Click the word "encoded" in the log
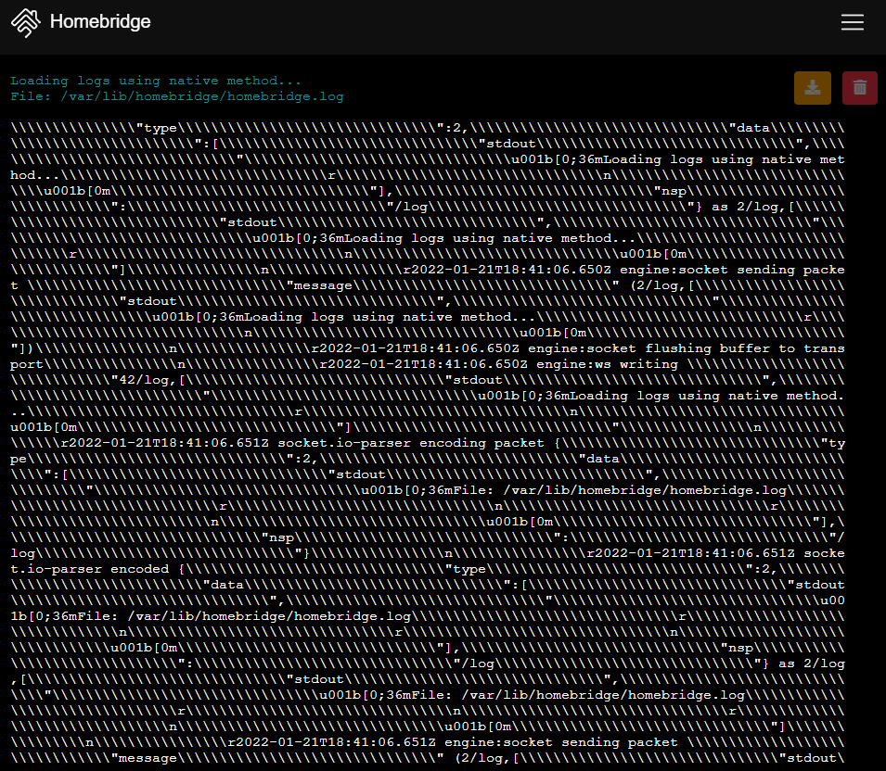 point(139,569)
